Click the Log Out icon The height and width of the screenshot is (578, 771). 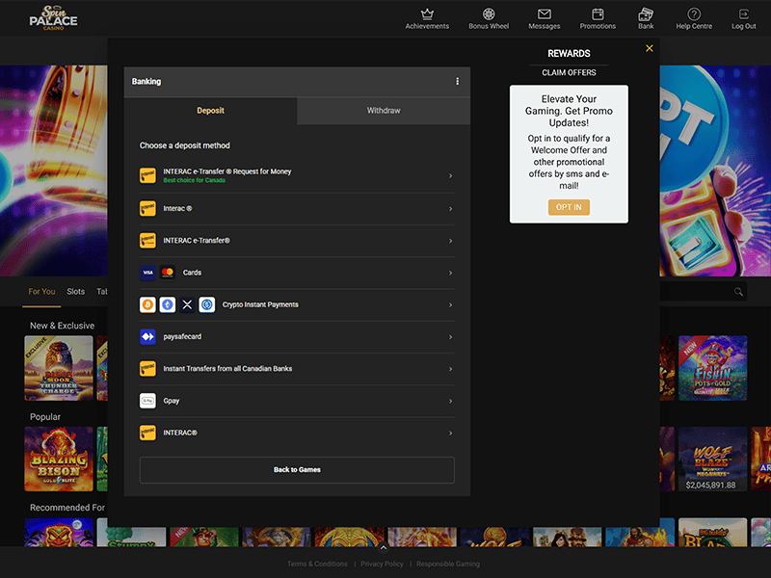[743, 14]
